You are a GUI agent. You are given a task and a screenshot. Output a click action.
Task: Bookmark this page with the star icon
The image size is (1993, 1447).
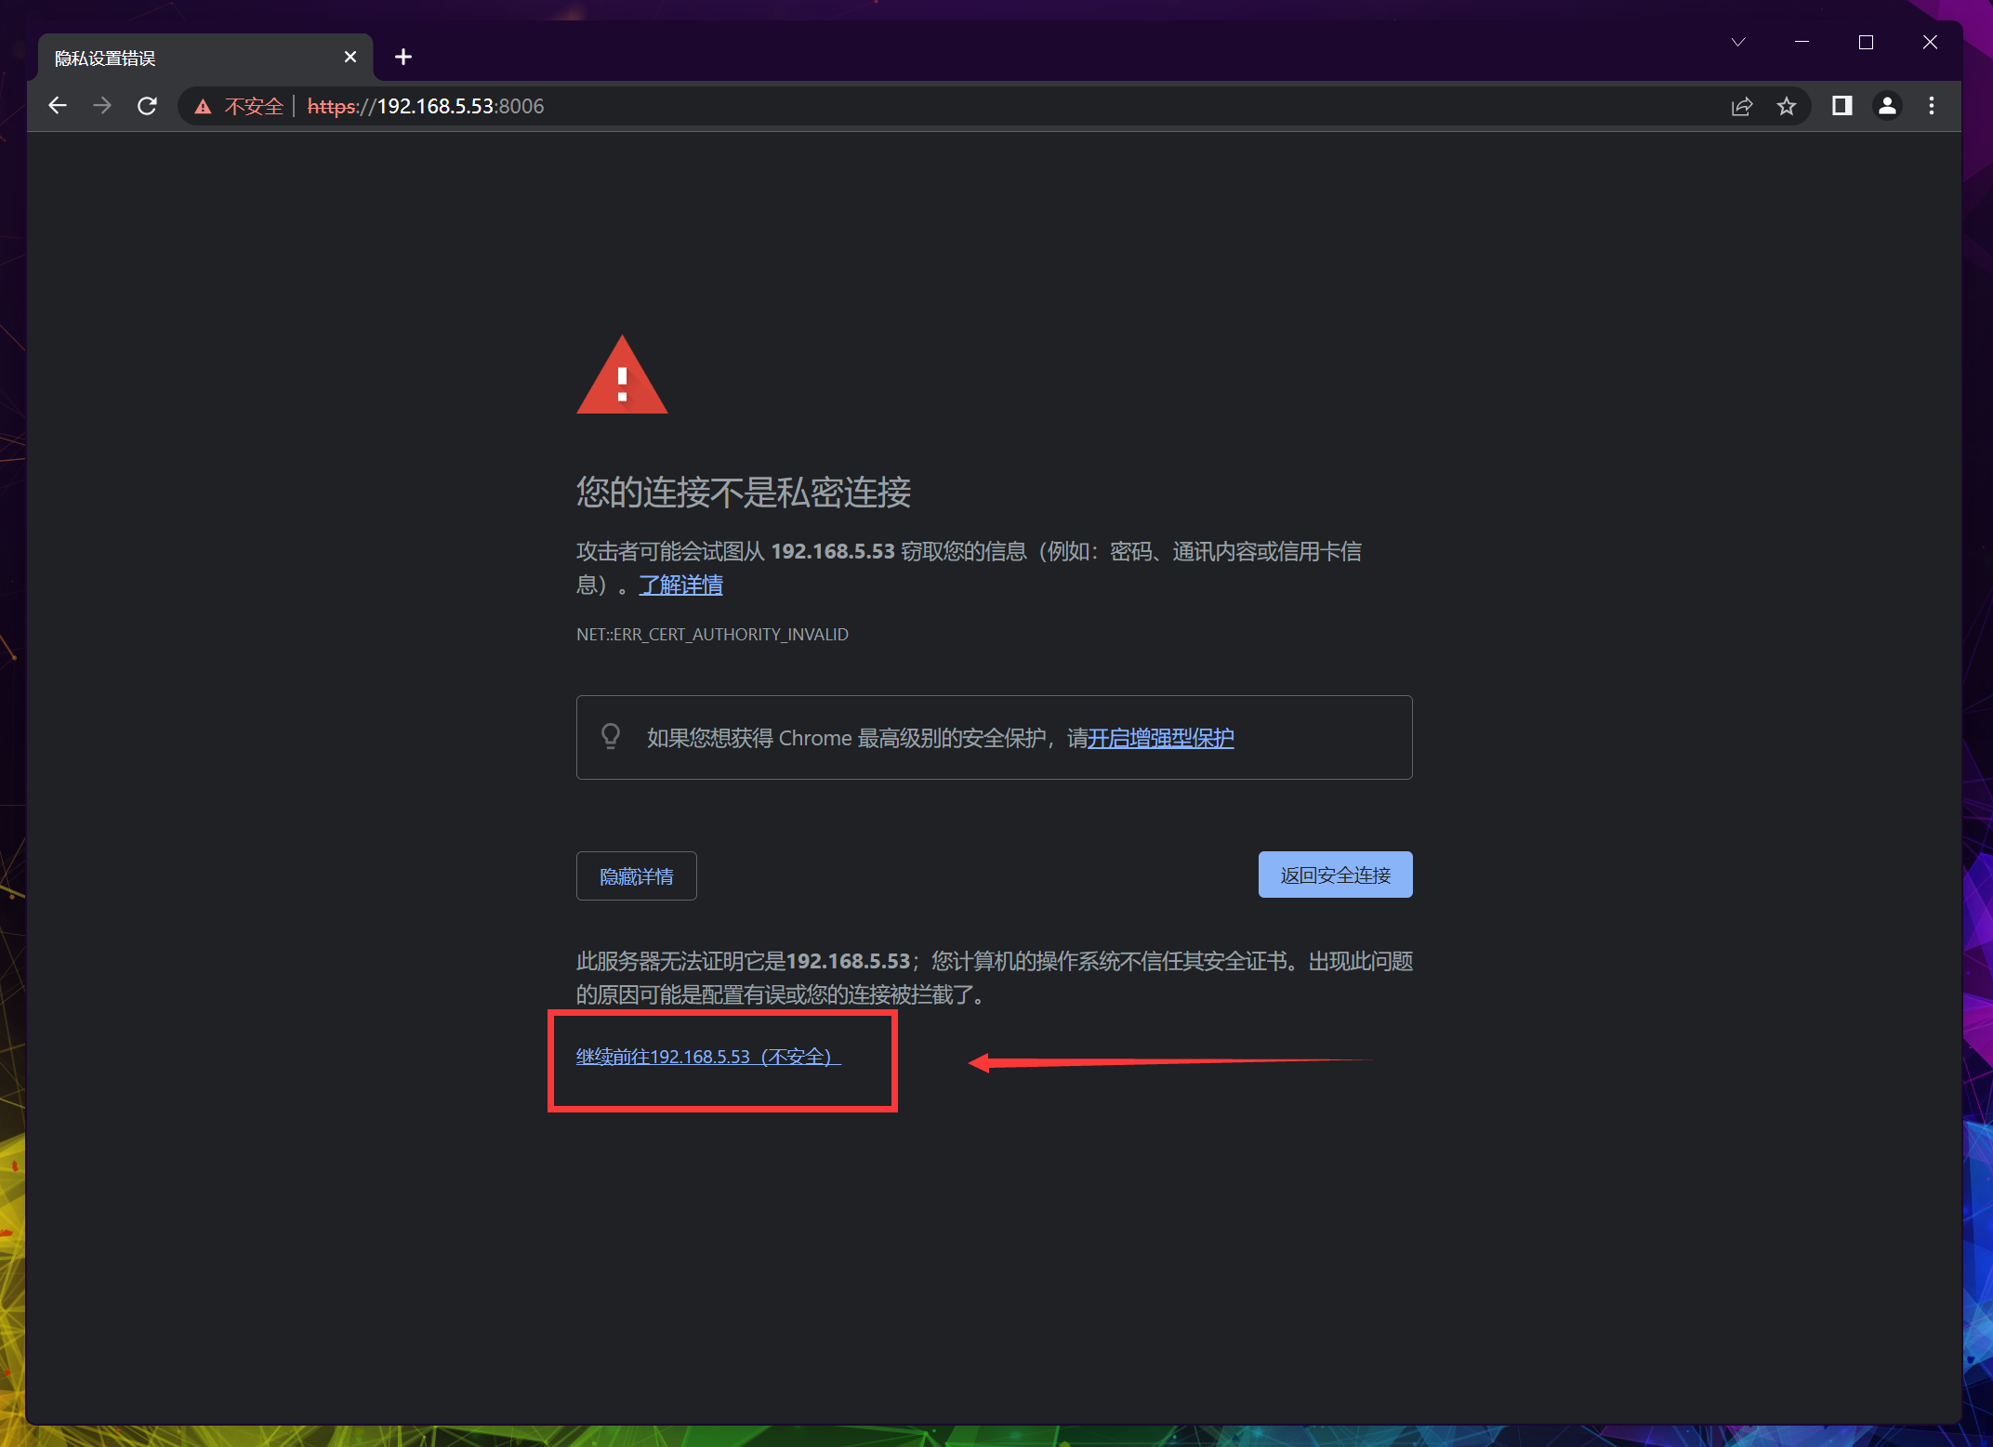1787,106
